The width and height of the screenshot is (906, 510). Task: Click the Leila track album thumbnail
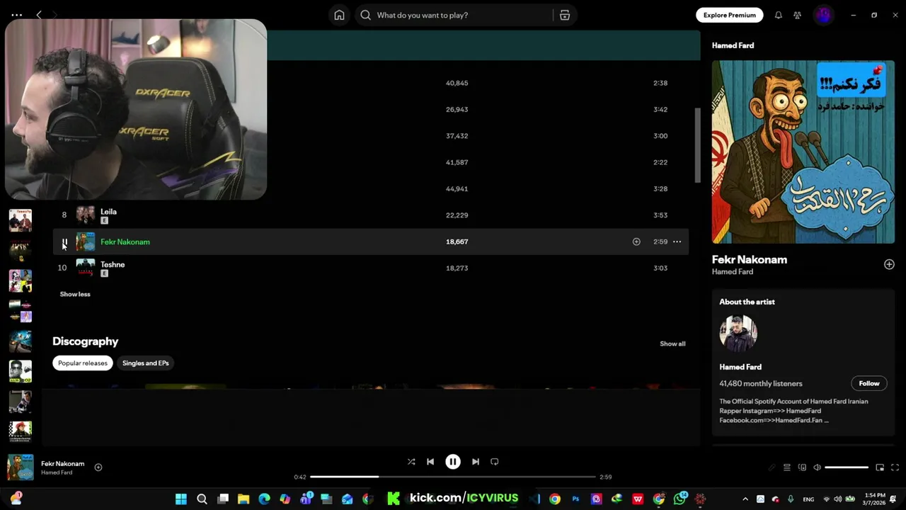[x=86, y=215]
